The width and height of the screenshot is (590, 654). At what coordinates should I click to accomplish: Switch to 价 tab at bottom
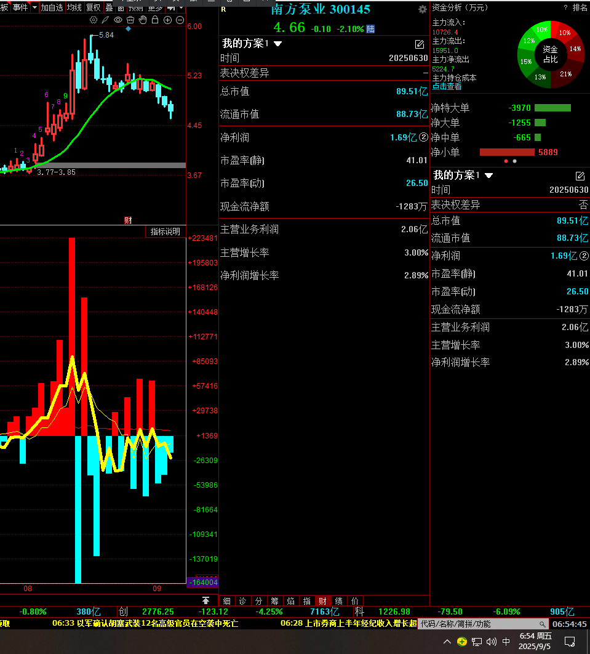tap(355, 601)
